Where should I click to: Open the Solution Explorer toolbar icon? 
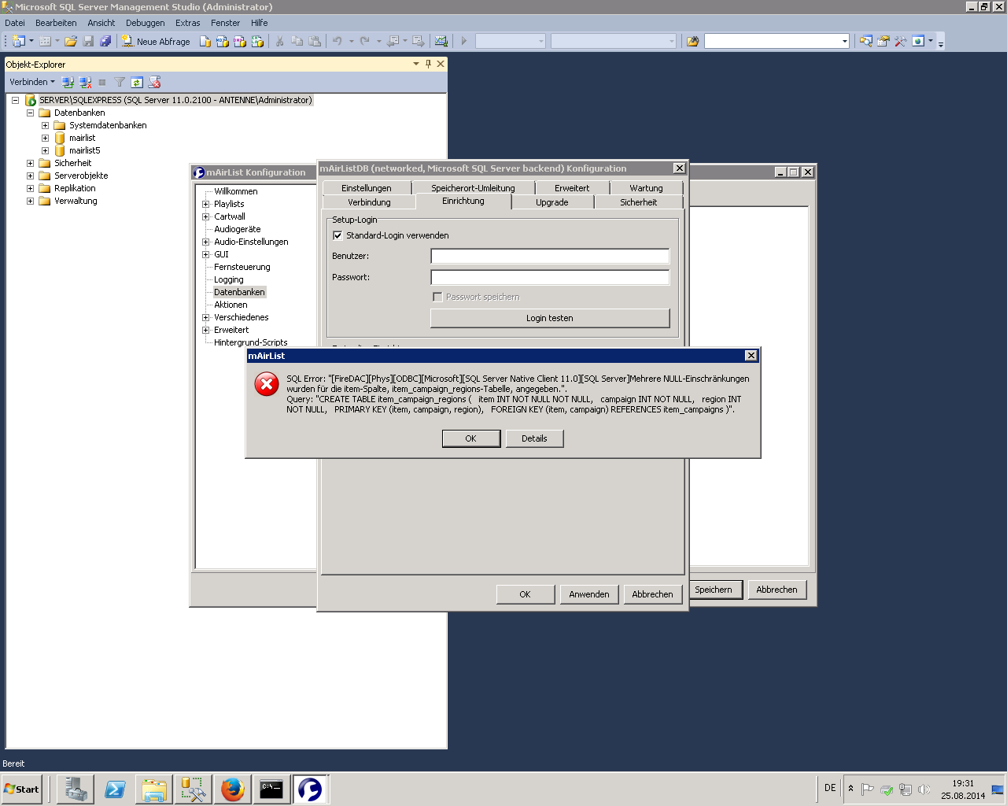(866, 41)
